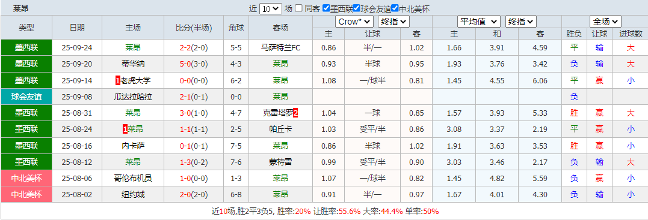Open the 马萨特兰FC team link
The width and height of the screenshot is (648, 220).
(280, 48)
